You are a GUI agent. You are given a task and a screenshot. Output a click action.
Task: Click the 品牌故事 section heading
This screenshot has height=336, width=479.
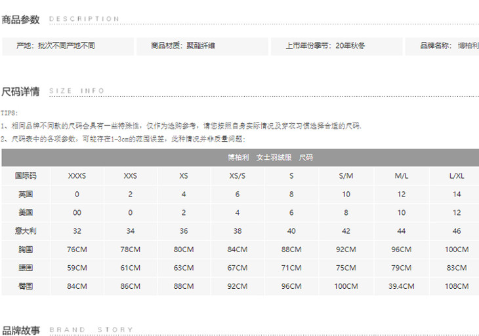(x=21, y=330)
